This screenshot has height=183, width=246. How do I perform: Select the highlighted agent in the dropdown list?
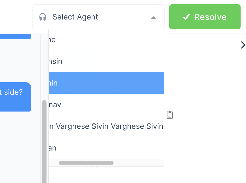click(x=106, y=83)
